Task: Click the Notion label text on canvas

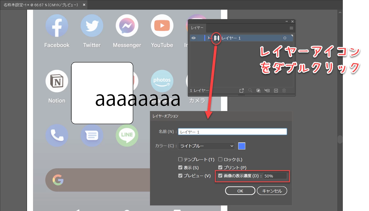Action: [57, 101]
